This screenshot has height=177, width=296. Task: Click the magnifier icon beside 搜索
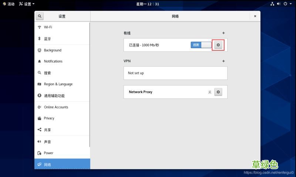point(39,73)
